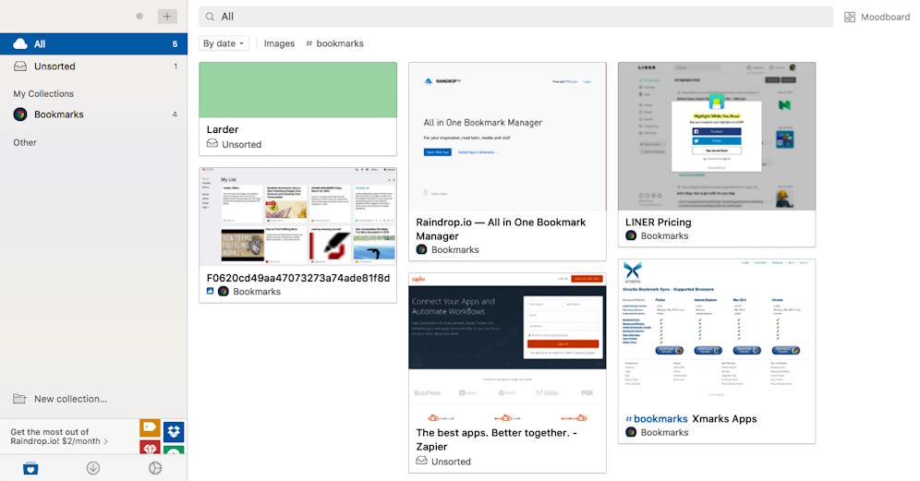
Task: Open the Larder green thumbnail
Action: [x=298, y=90]
